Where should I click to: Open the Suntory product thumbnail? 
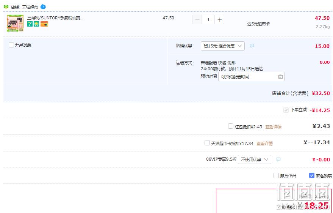click(x=15, y=23)
